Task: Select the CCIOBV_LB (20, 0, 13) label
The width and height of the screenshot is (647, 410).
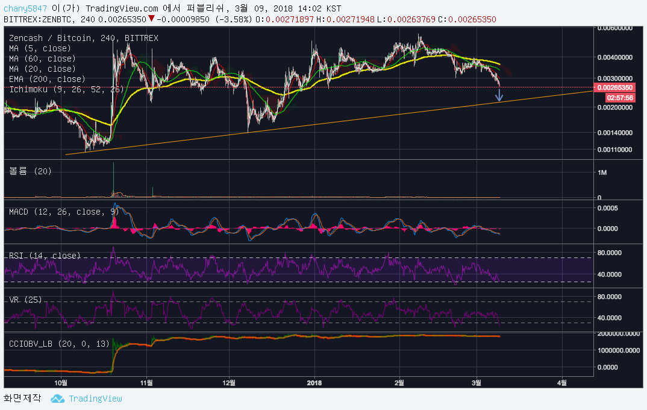Action: (59, 344)
